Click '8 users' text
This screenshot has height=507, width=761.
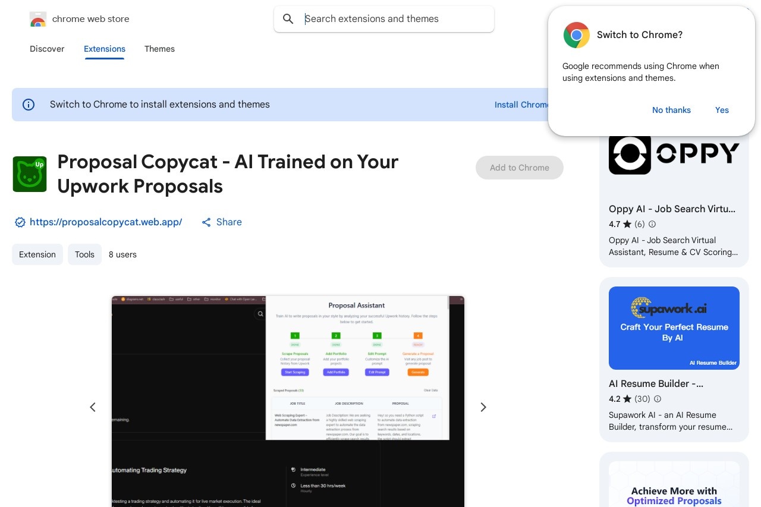(x=122, y=254)
